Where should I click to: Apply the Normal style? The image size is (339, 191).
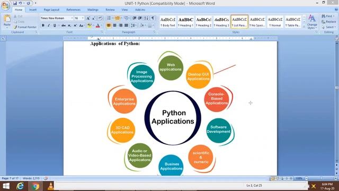[275, 22]
